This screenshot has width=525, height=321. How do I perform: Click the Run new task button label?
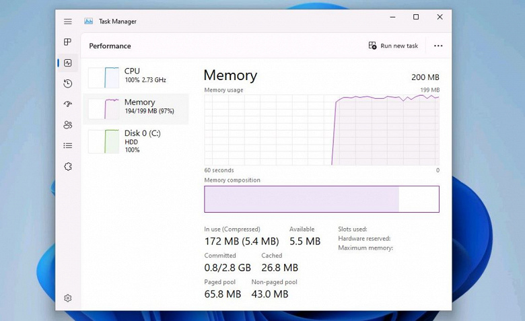399,46
